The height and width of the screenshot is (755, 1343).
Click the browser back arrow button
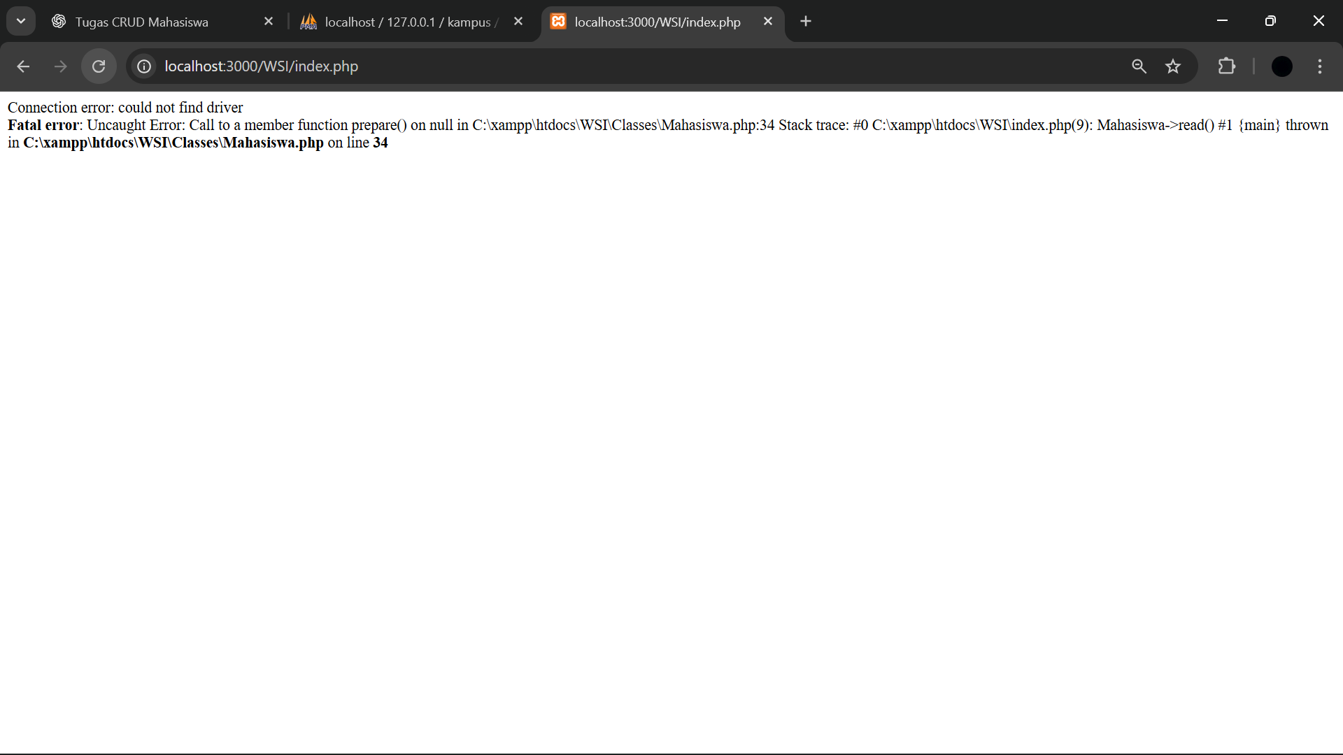click(x=23, y=66)
